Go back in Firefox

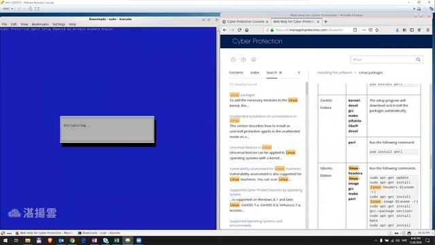225,30
